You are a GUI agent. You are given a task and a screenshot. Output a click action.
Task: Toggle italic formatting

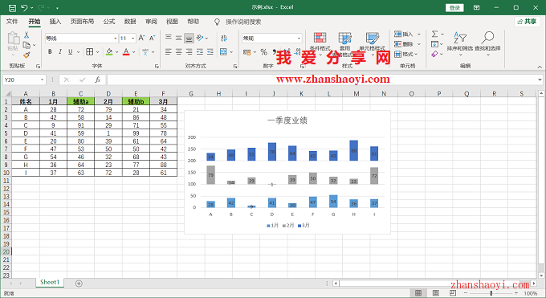60,52
